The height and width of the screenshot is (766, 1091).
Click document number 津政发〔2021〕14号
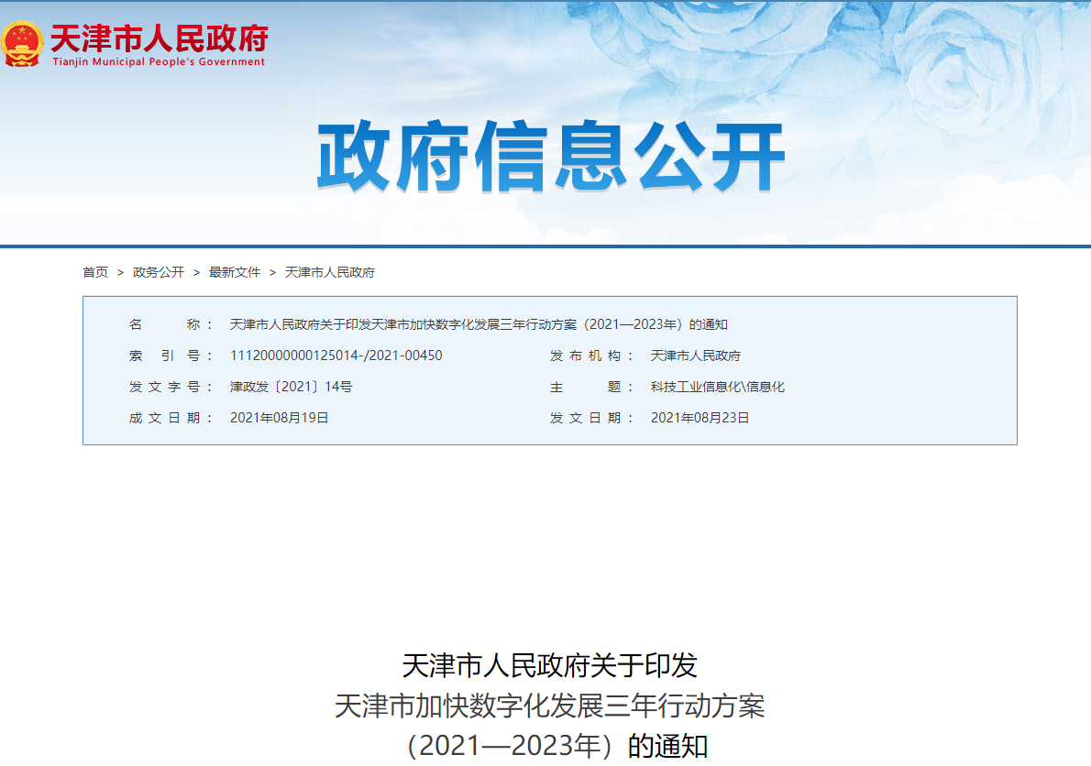coord(291,387)
